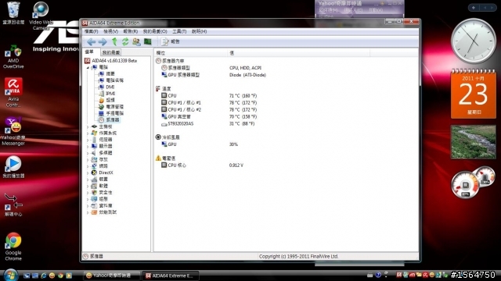Expand the storage node in the tree

[x=88, y=159]
